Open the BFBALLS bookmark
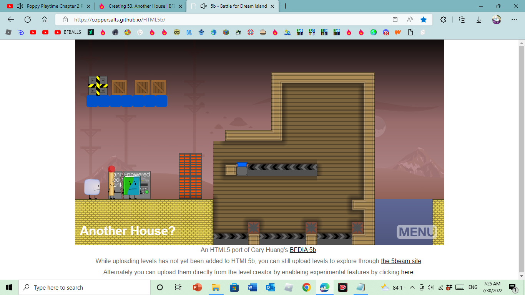 68,32
